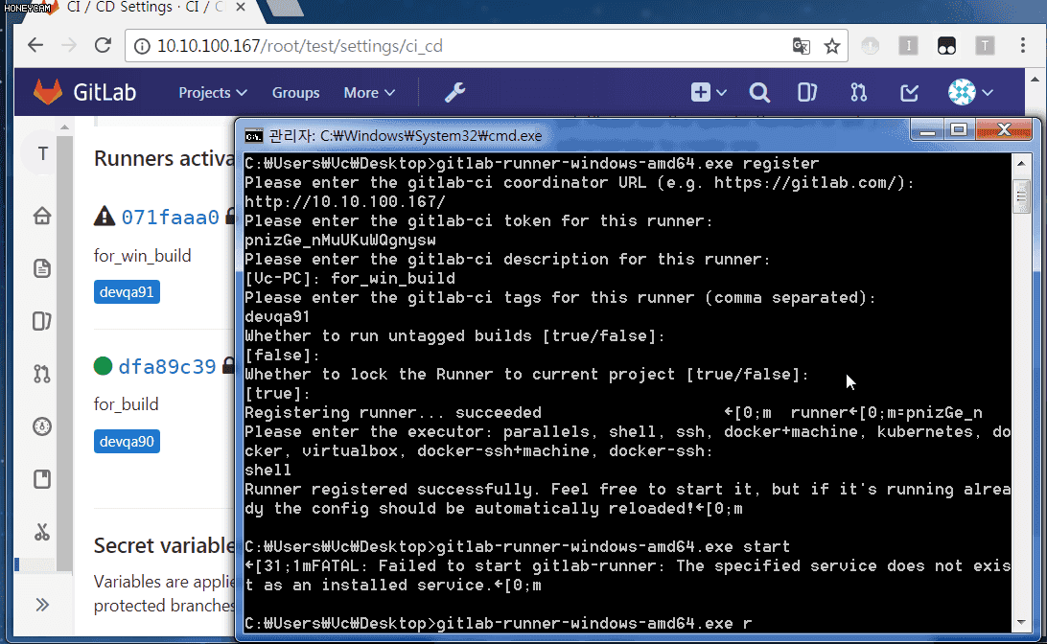Open Repository file icon in sidebar
Viewport: 1047px width, 644px height.
click(42, 268)
